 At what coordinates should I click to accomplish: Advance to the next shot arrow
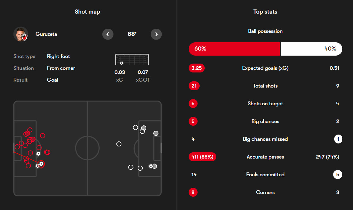pos(156,34)
